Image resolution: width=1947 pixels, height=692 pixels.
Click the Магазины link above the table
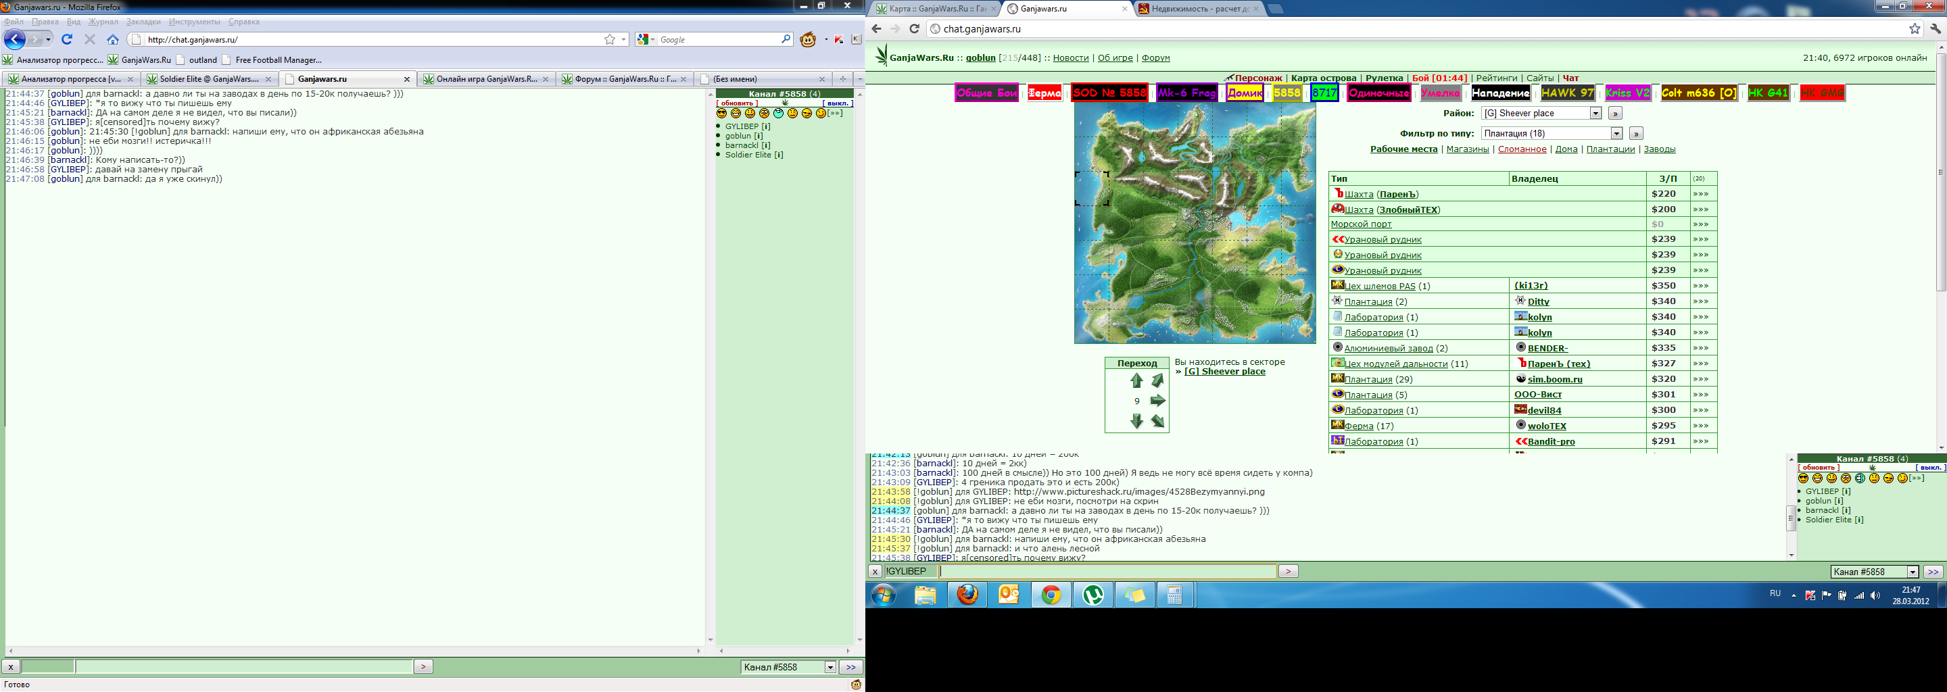click(x=1467, y=149)
